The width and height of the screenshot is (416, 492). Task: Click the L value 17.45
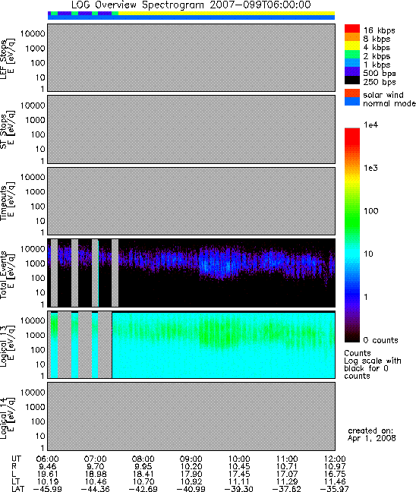pos(239,474)
